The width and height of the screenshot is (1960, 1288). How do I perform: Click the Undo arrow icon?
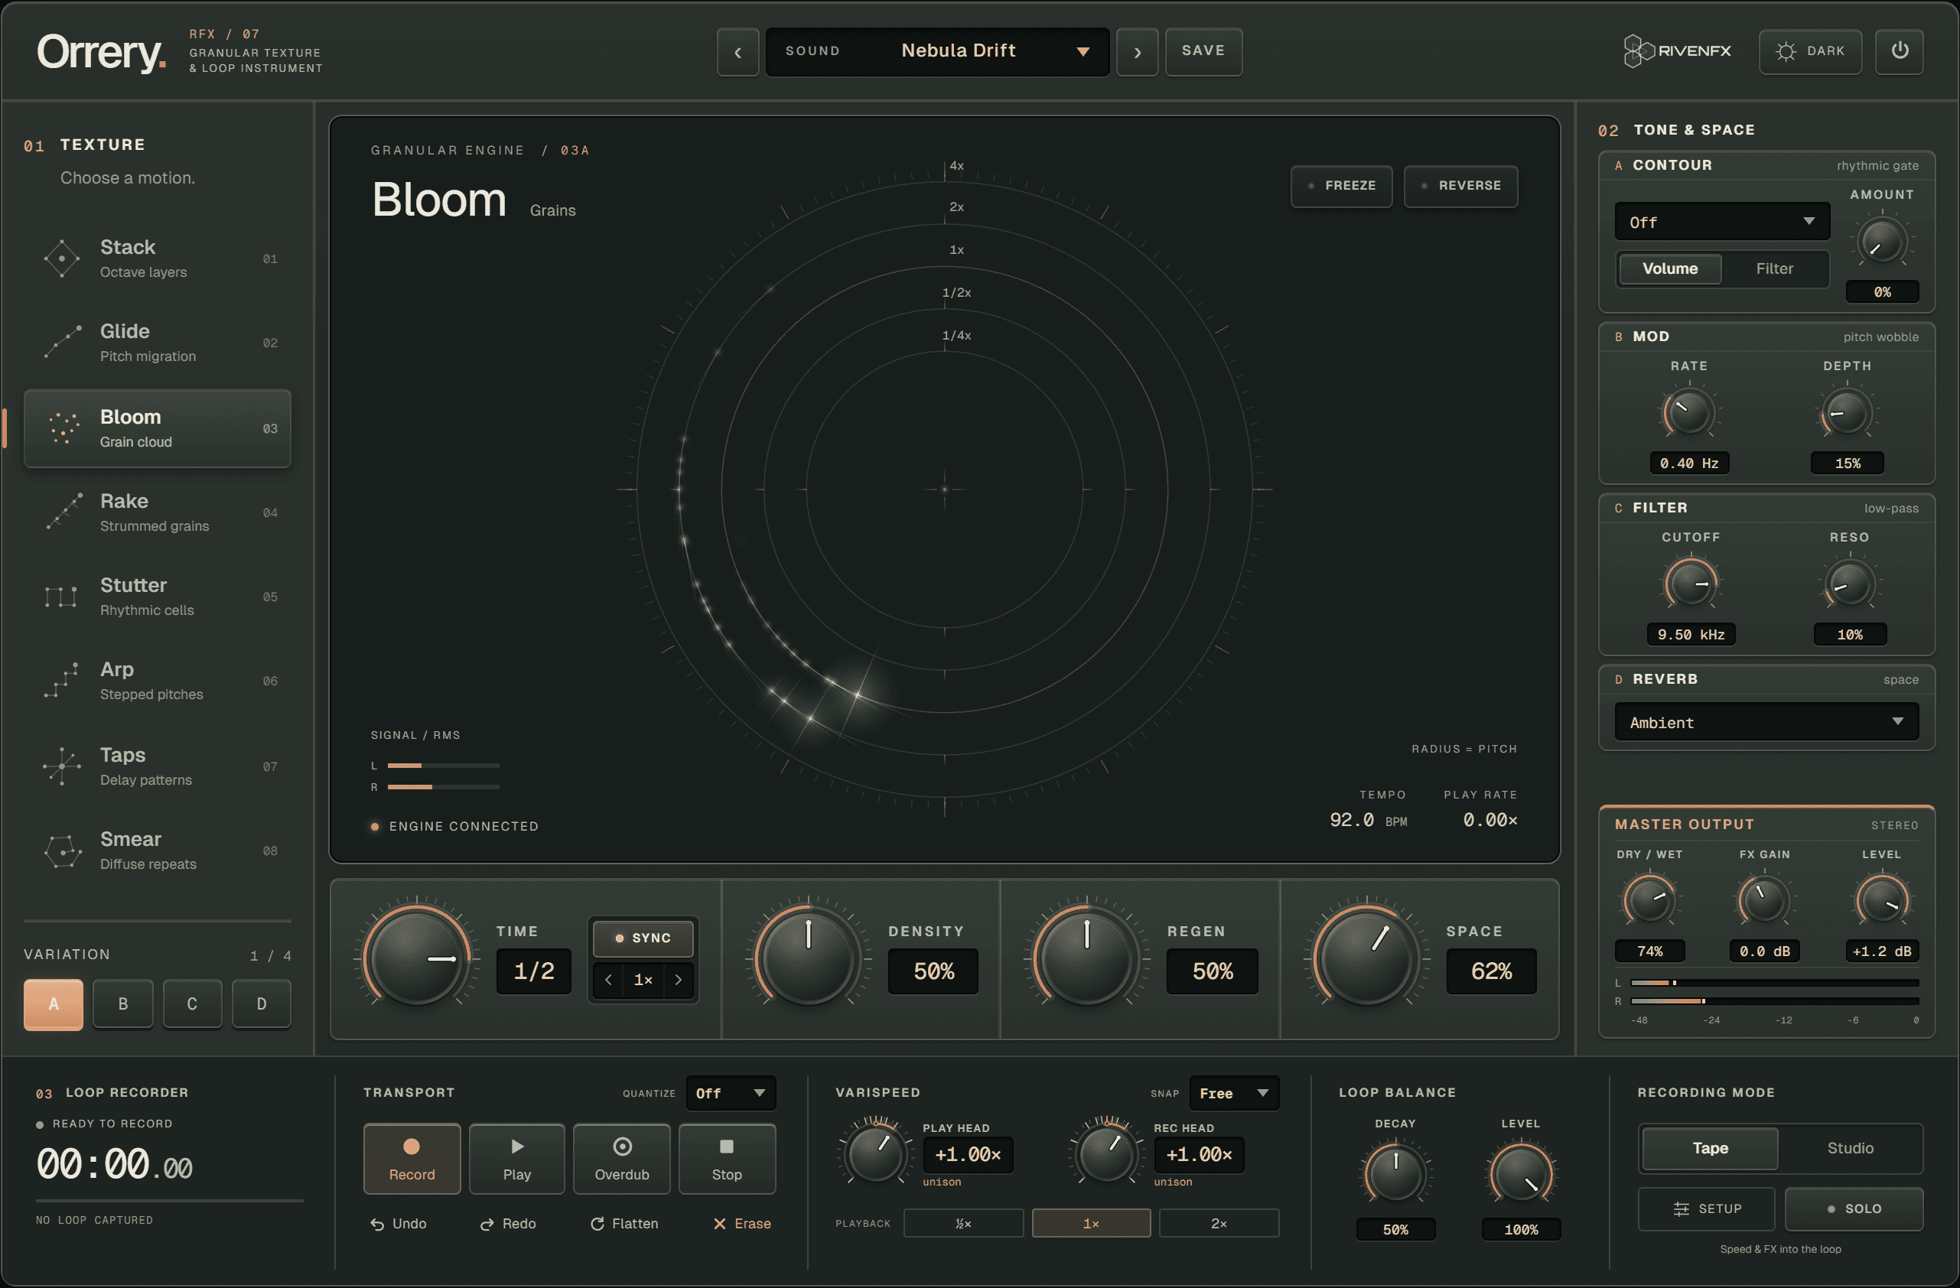point(376,1224)
